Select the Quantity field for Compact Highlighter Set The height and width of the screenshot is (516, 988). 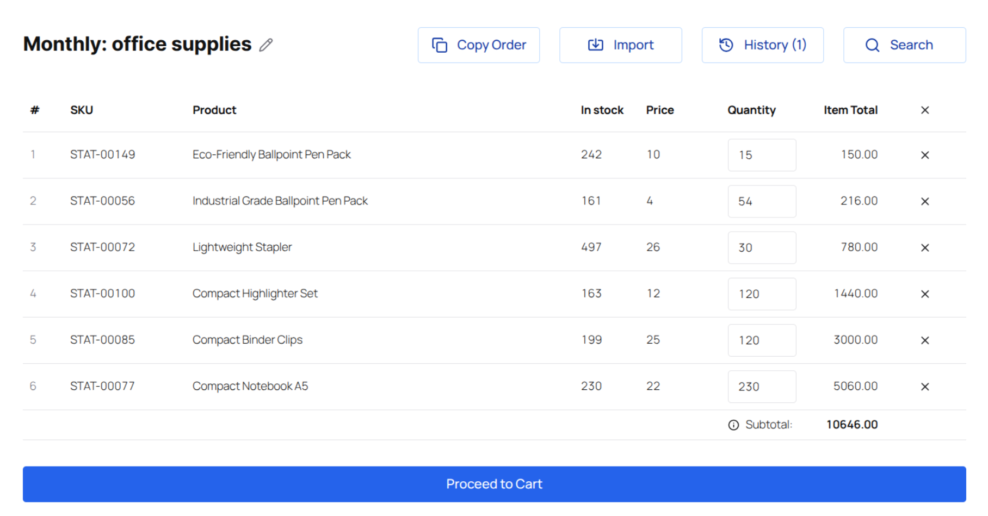click(x=762, y=294)
